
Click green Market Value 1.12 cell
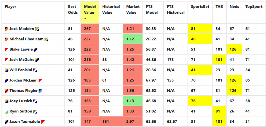pos(133,39)
